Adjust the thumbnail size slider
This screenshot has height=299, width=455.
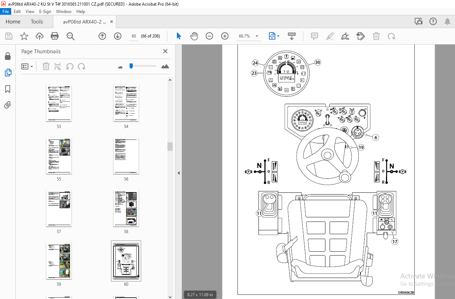coord(131,66)
